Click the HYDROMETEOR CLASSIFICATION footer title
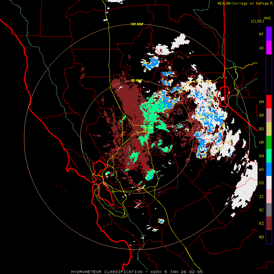The height and width of the screenshot is (274, 274). click(107, 272)
